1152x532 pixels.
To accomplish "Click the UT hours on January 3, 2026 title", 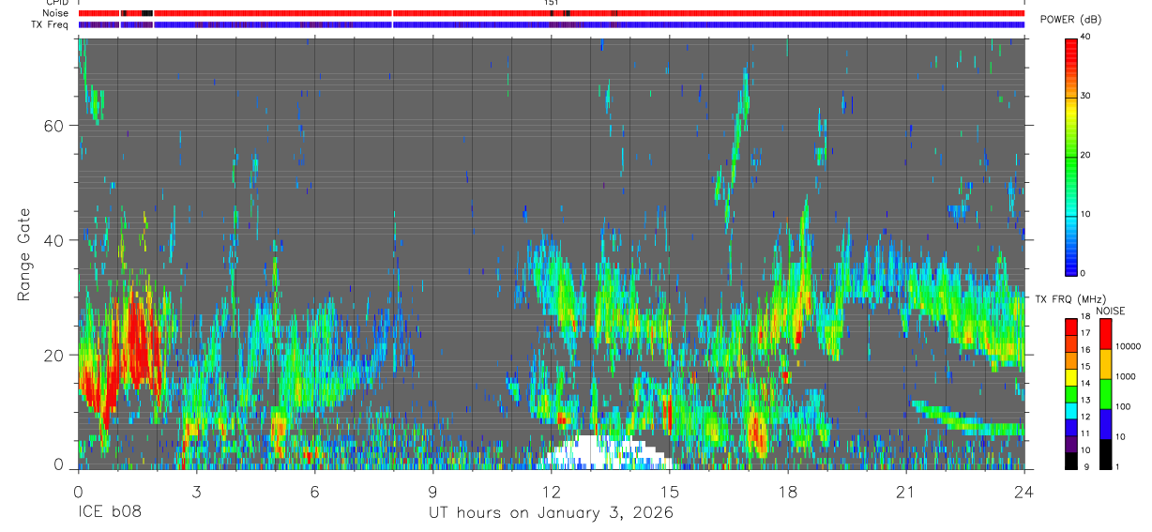I will click(551, 513).
